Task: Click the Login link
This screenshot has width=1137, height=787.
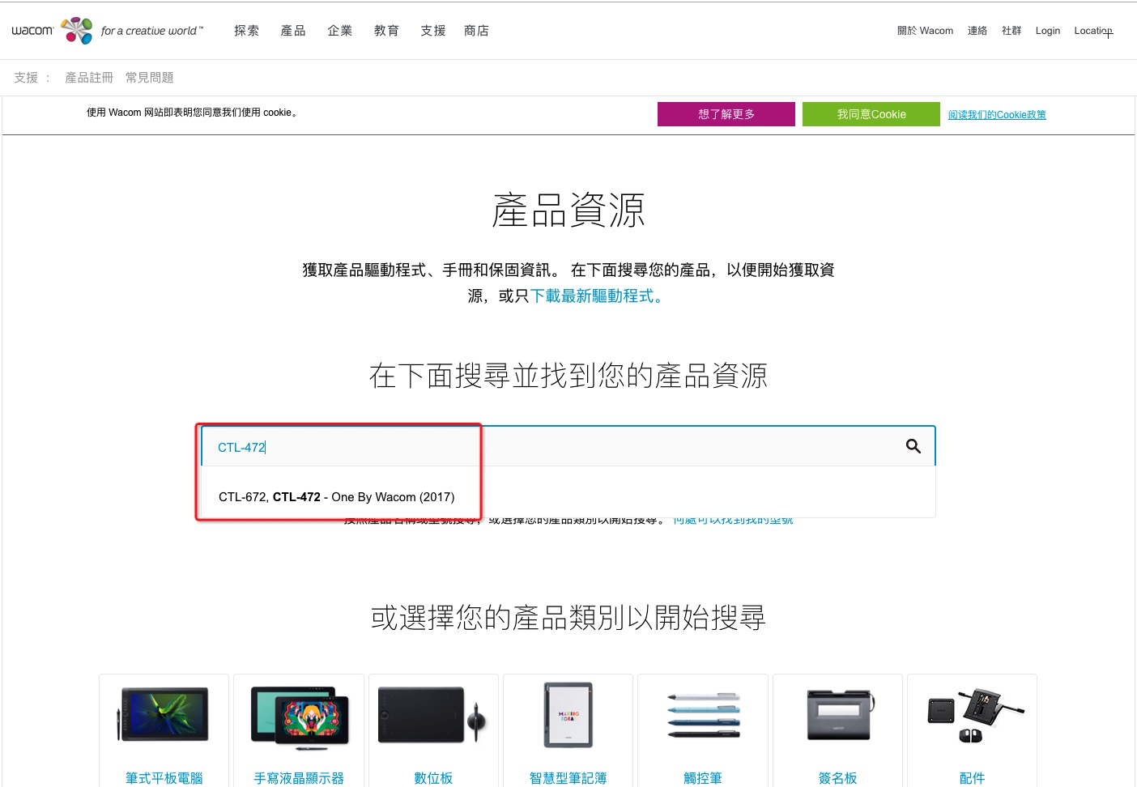Action: tap(1048, 31)
